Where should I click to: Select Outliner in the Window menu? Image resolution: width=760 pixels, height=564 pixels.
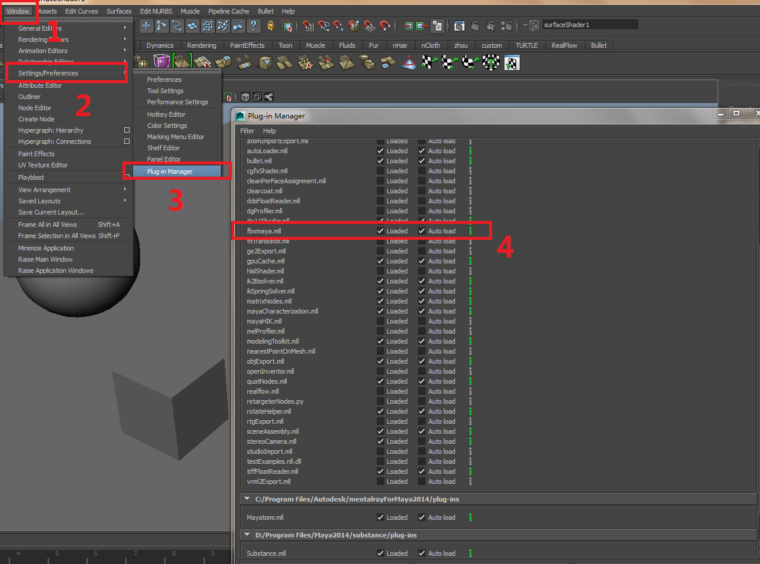coord(29,97)
